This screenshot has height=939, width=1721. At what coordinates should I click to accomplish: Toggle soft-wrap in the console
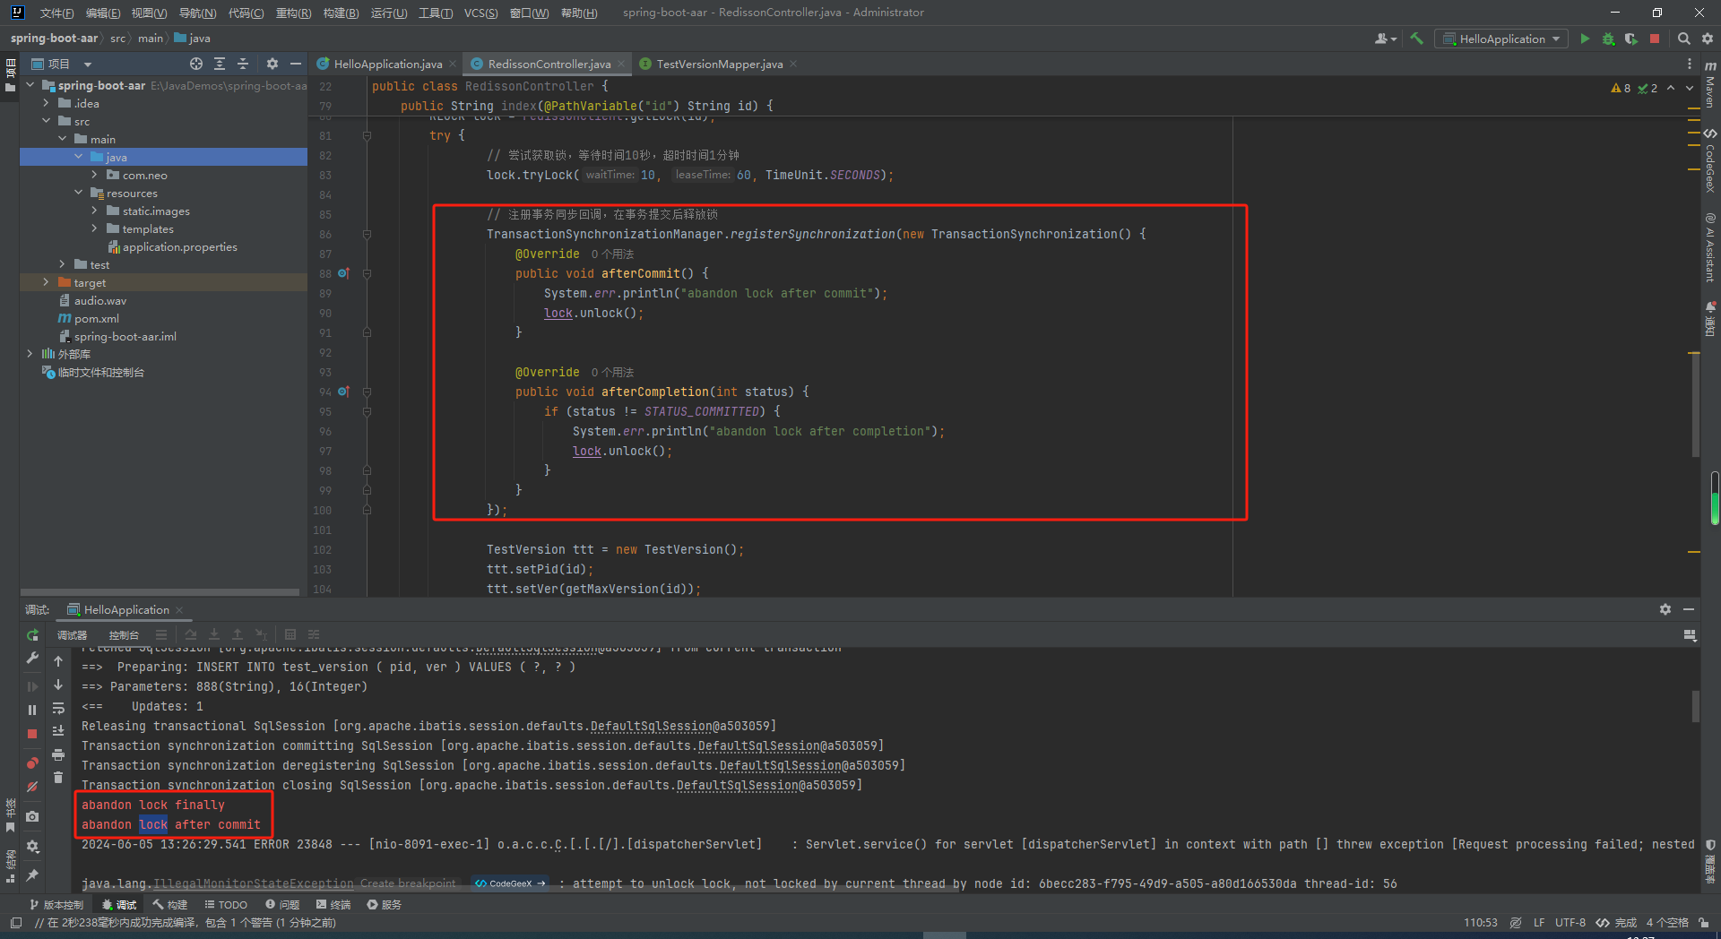tap(58, 708)
